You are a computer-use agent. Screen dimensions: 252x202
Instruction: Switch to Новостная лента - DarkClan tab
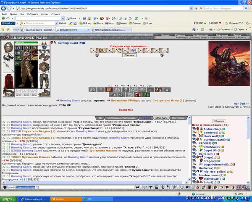[x=38, y=30]
